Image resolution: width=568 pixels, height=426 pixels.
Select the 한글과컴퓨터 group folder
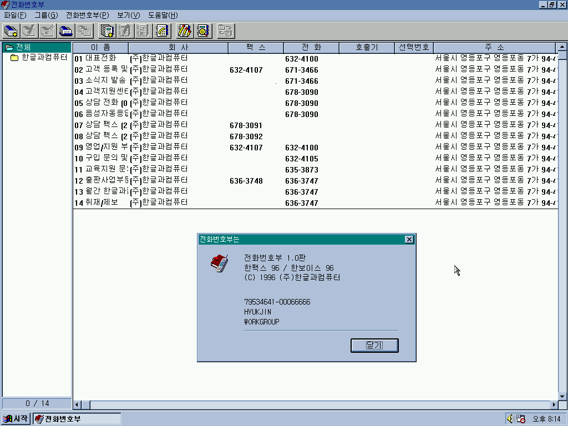(39, 58)
